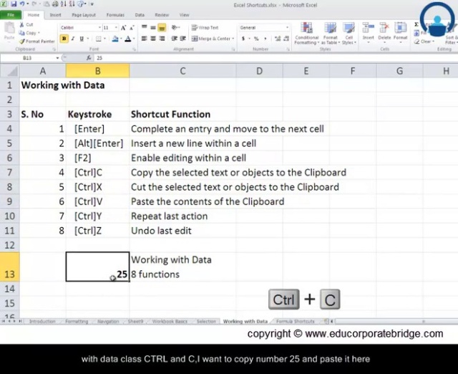Click Increase Decimal icon

pyautogui.click(x=278, y=39)
